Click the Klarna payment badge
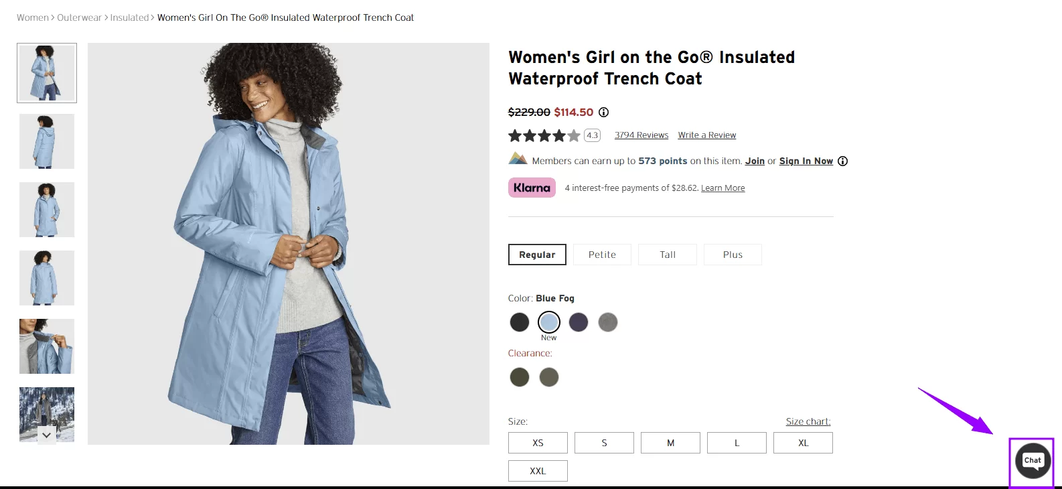 [x=531, y=188]
